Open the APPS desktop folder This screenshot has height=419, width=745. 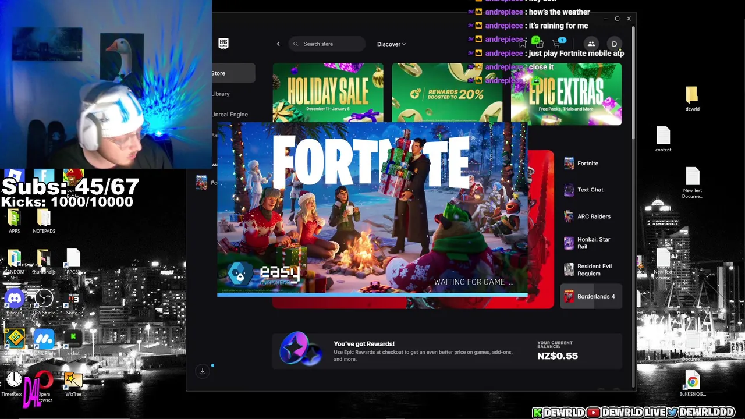pos(15,221)
